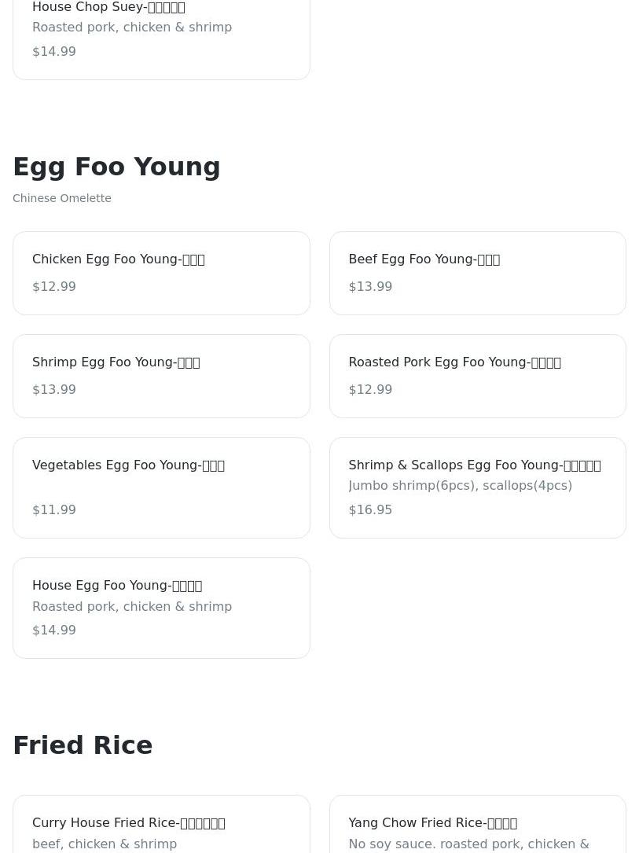Click the $14.99 House Chop Suey price
The height and width of the screenshot is (853, 639).
[x=54, y=51]
